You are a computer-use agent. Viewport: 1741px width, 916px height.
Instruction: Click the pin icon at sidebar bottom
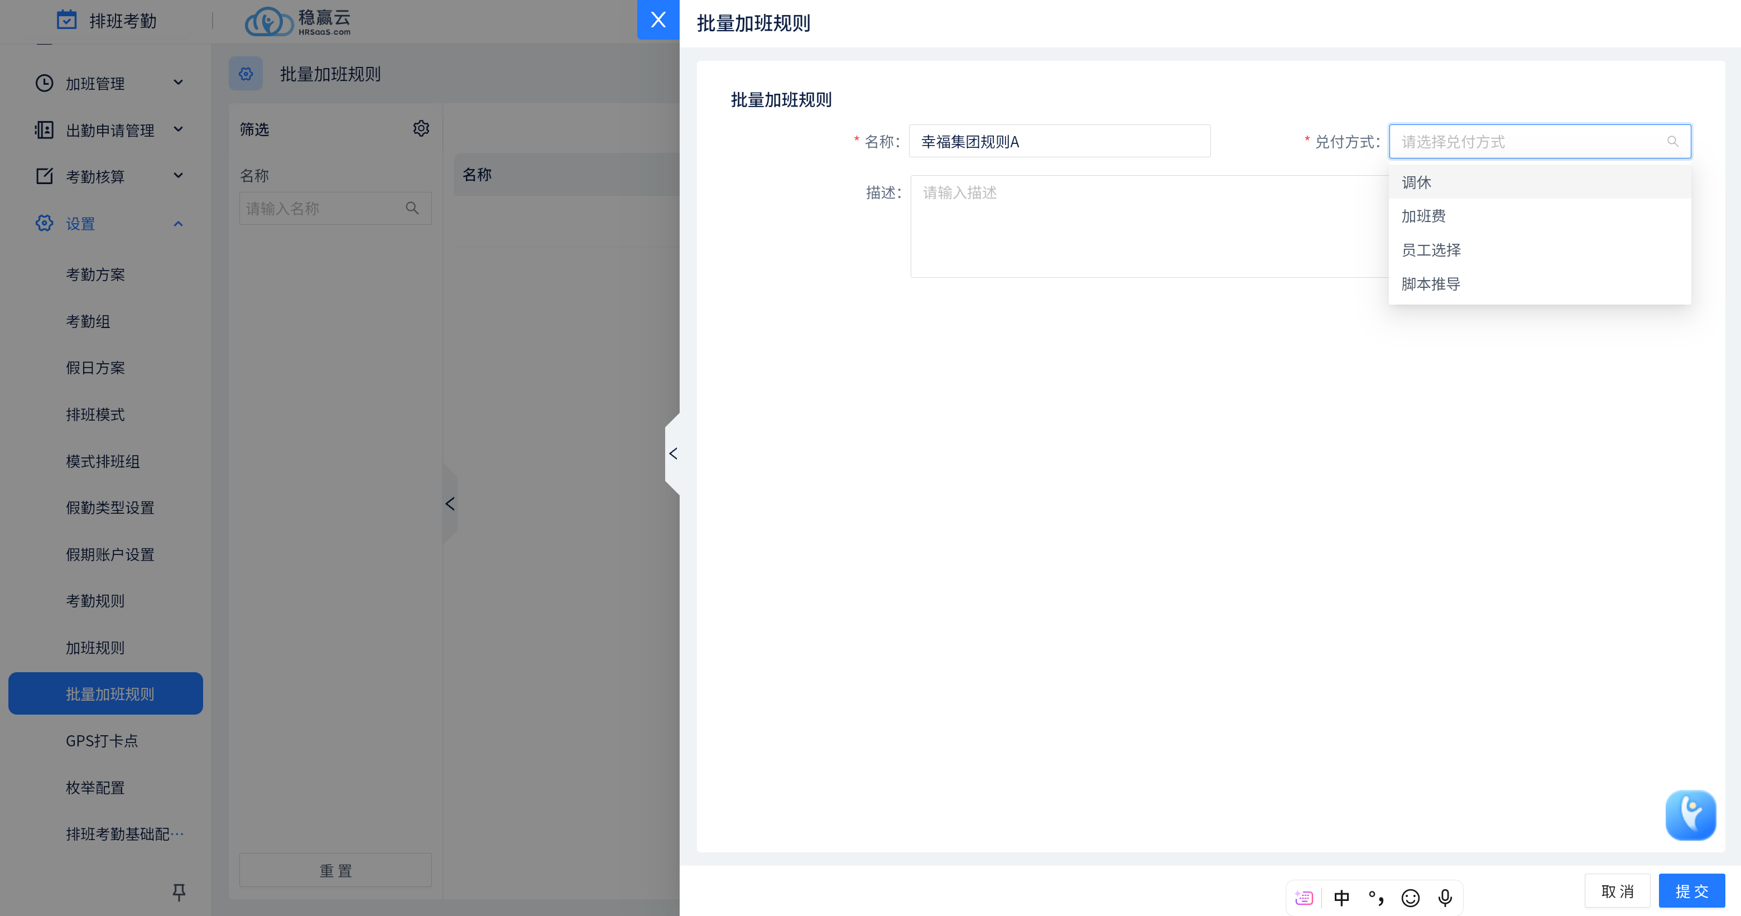click(179, 891)
